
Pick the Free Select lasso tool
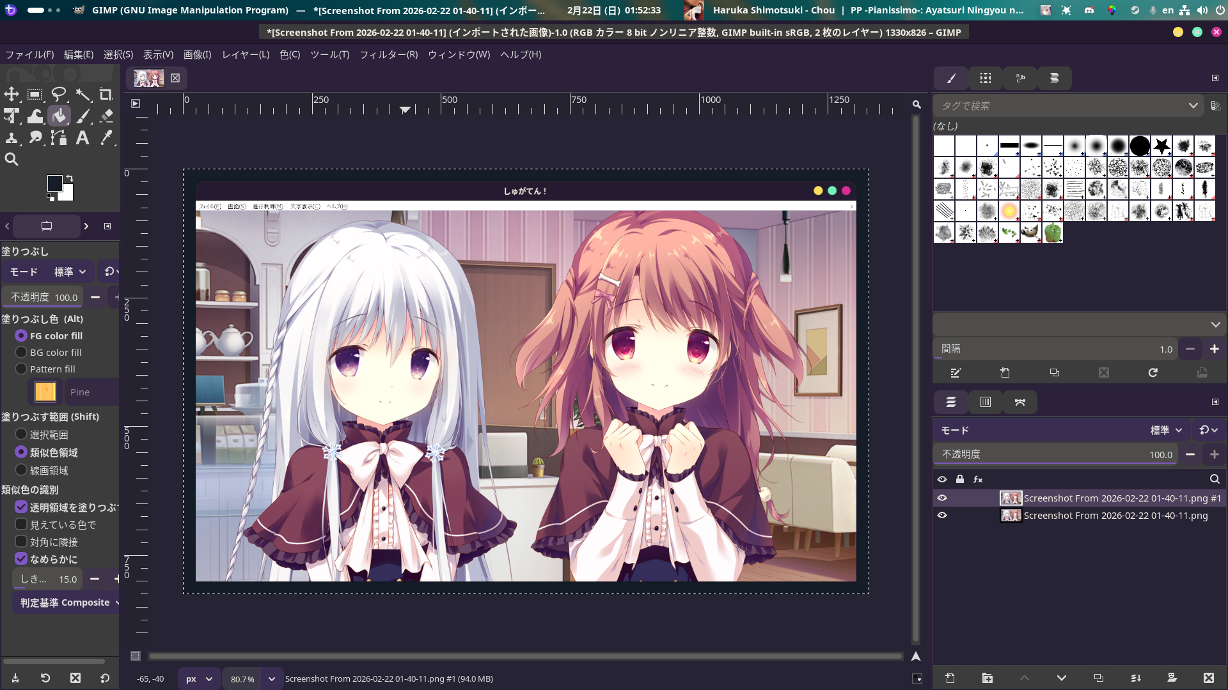59,95
